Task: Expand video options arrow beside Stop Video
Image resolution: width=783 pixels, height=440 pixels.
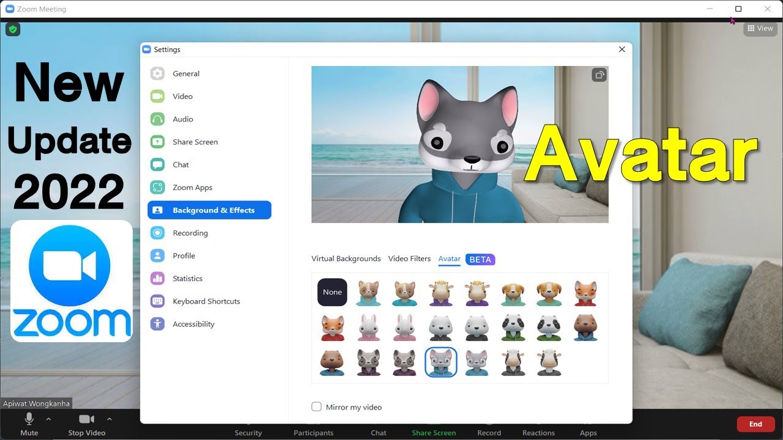Action: pos(109,419)
